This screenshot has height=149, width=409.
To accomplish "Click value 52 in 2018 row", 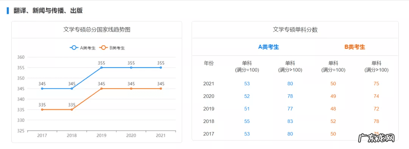I will point(333,121).
